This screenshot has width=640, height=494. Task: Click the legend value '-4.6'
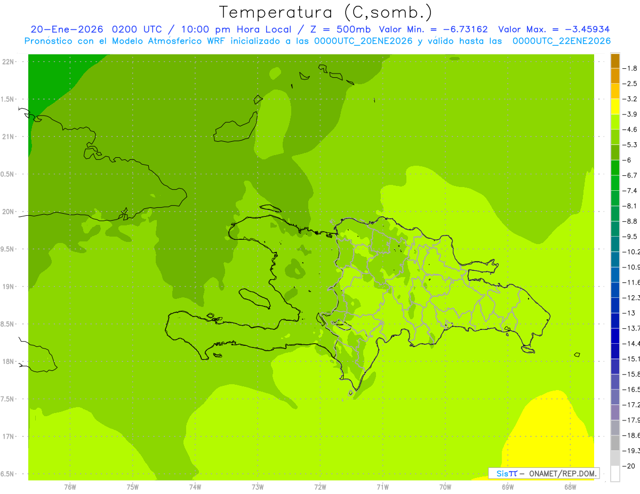630,129
